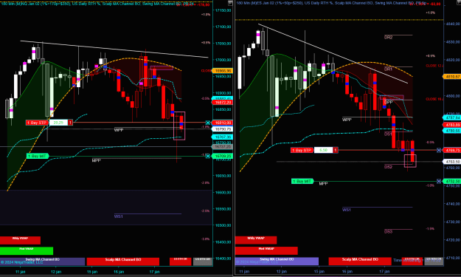461x277 pixels.
Task: Toggle Swing MA Channel BO on left chart
Action: click(42, 261)
